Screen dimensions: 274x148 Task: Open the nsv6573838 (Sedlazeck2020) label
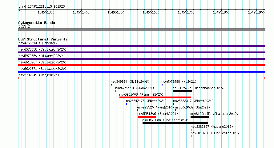pos(42,49)
